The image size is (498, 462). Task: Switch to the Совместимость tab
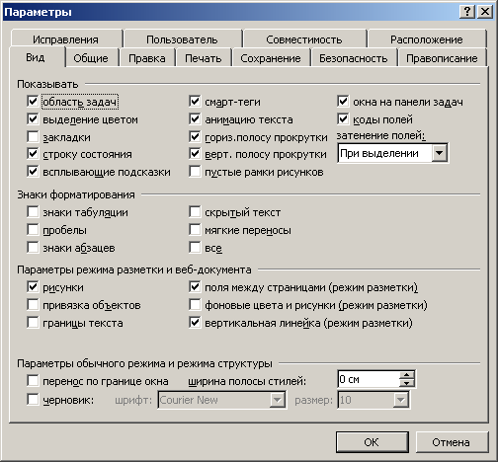click(x=304, y=39)
